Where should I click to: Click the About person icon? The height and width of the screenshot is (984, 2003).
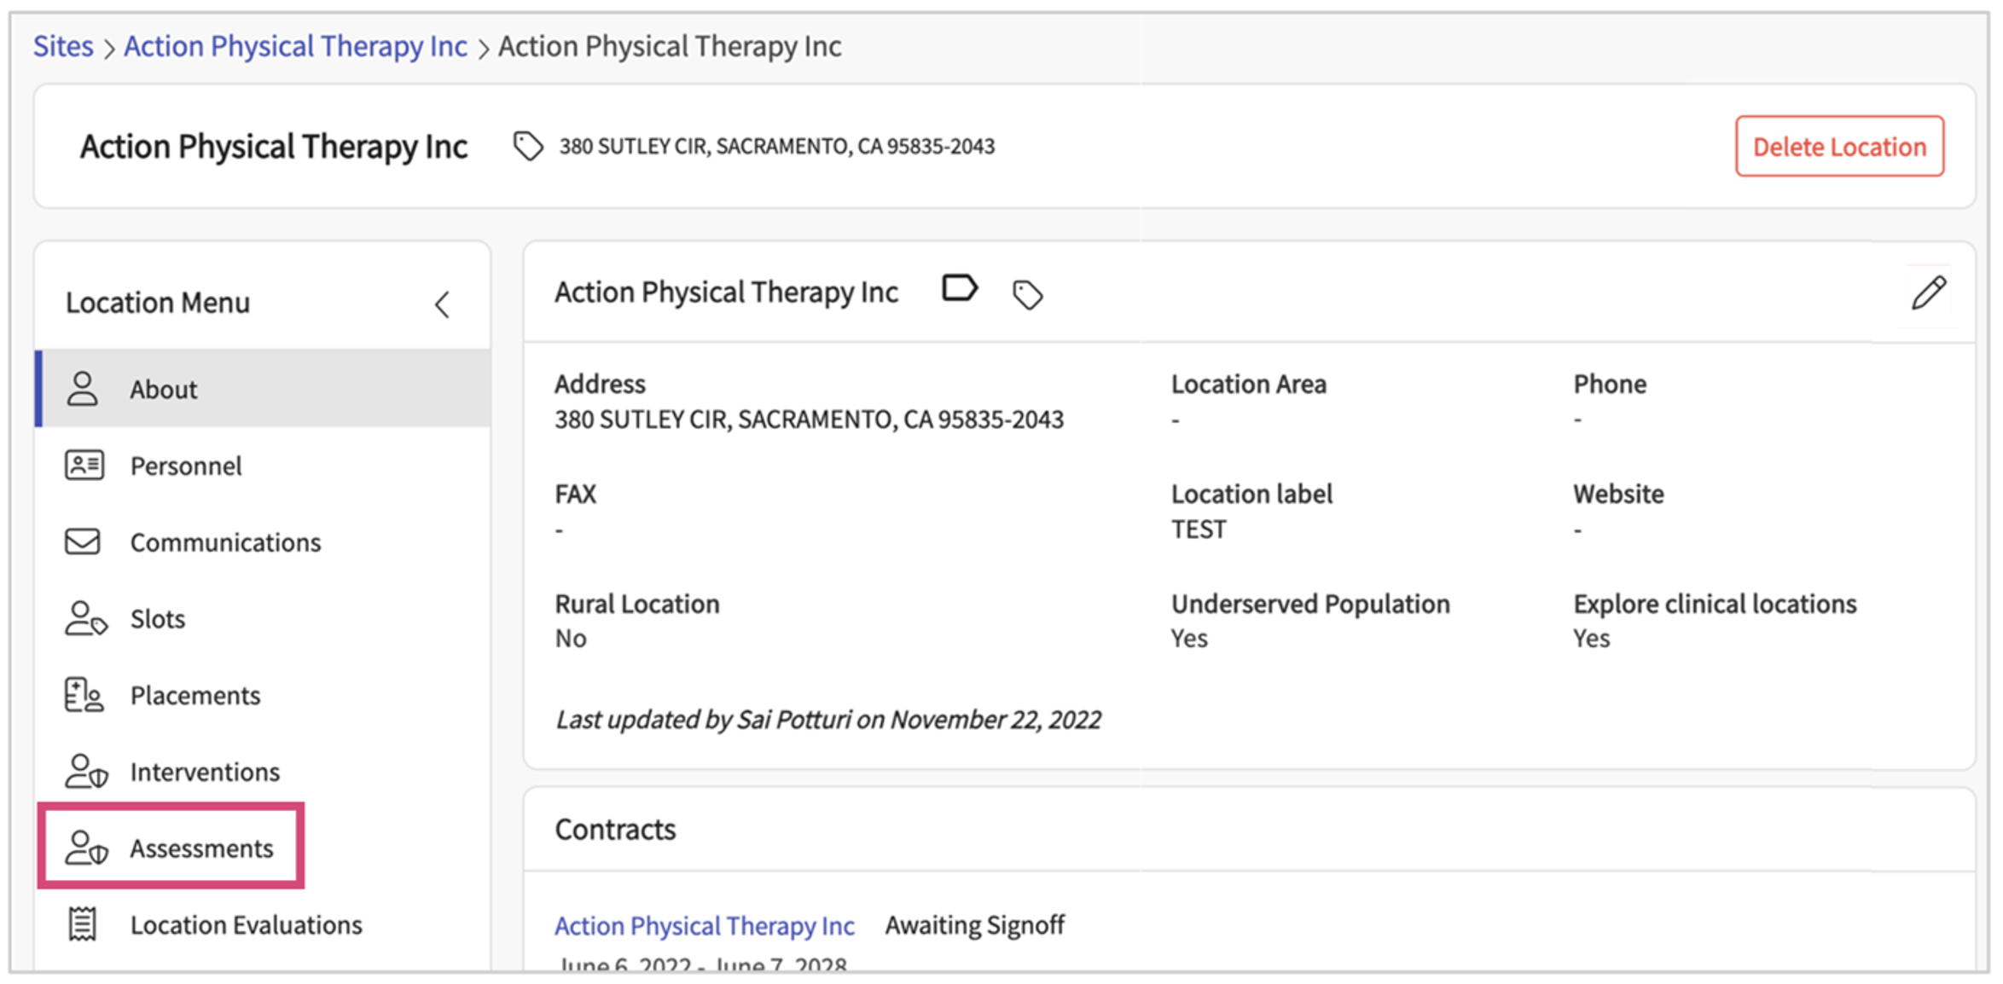[x=83, y=389]
